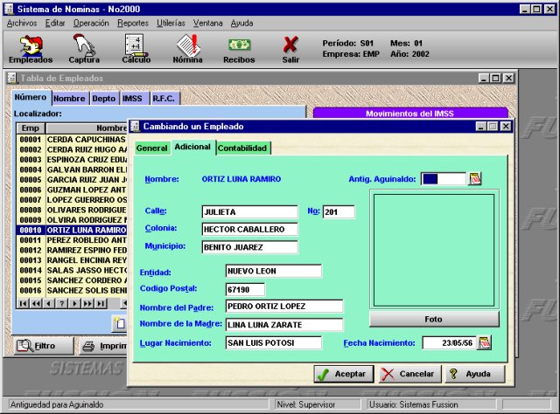Launch the Cálculo calculator icon
Screen dimensions: 560x414
click(x=136, y=49)
